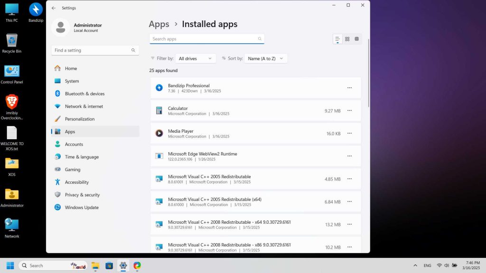Click the network Wi-Fi tray icon
This screenshot has height=273, width=486.
pos(439,265)
